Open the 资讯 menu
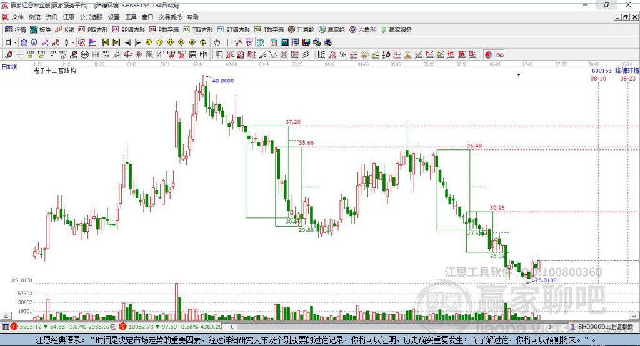The width and height of the screenshot is (640, 346). click(52, 17)
